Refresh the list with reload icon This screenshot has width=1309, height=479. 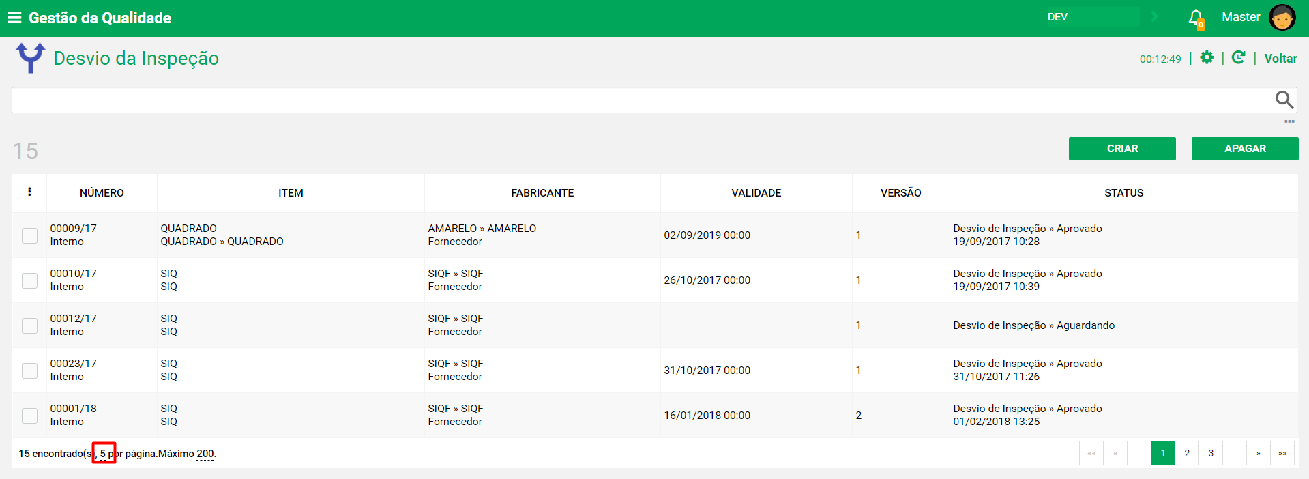[1239, 58]
